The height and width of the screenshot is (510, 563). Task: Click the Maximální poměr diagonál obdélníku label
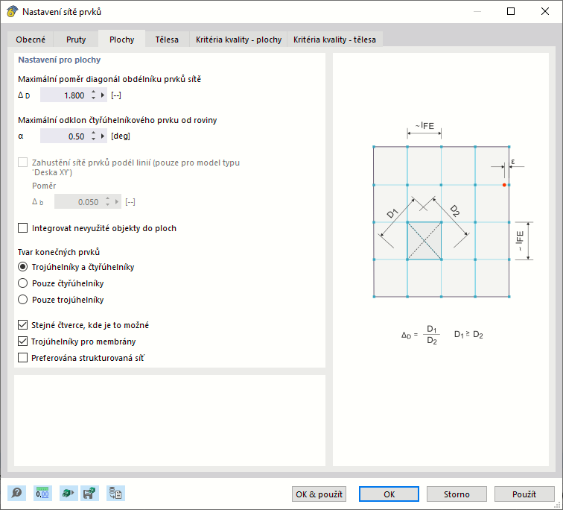109,79
